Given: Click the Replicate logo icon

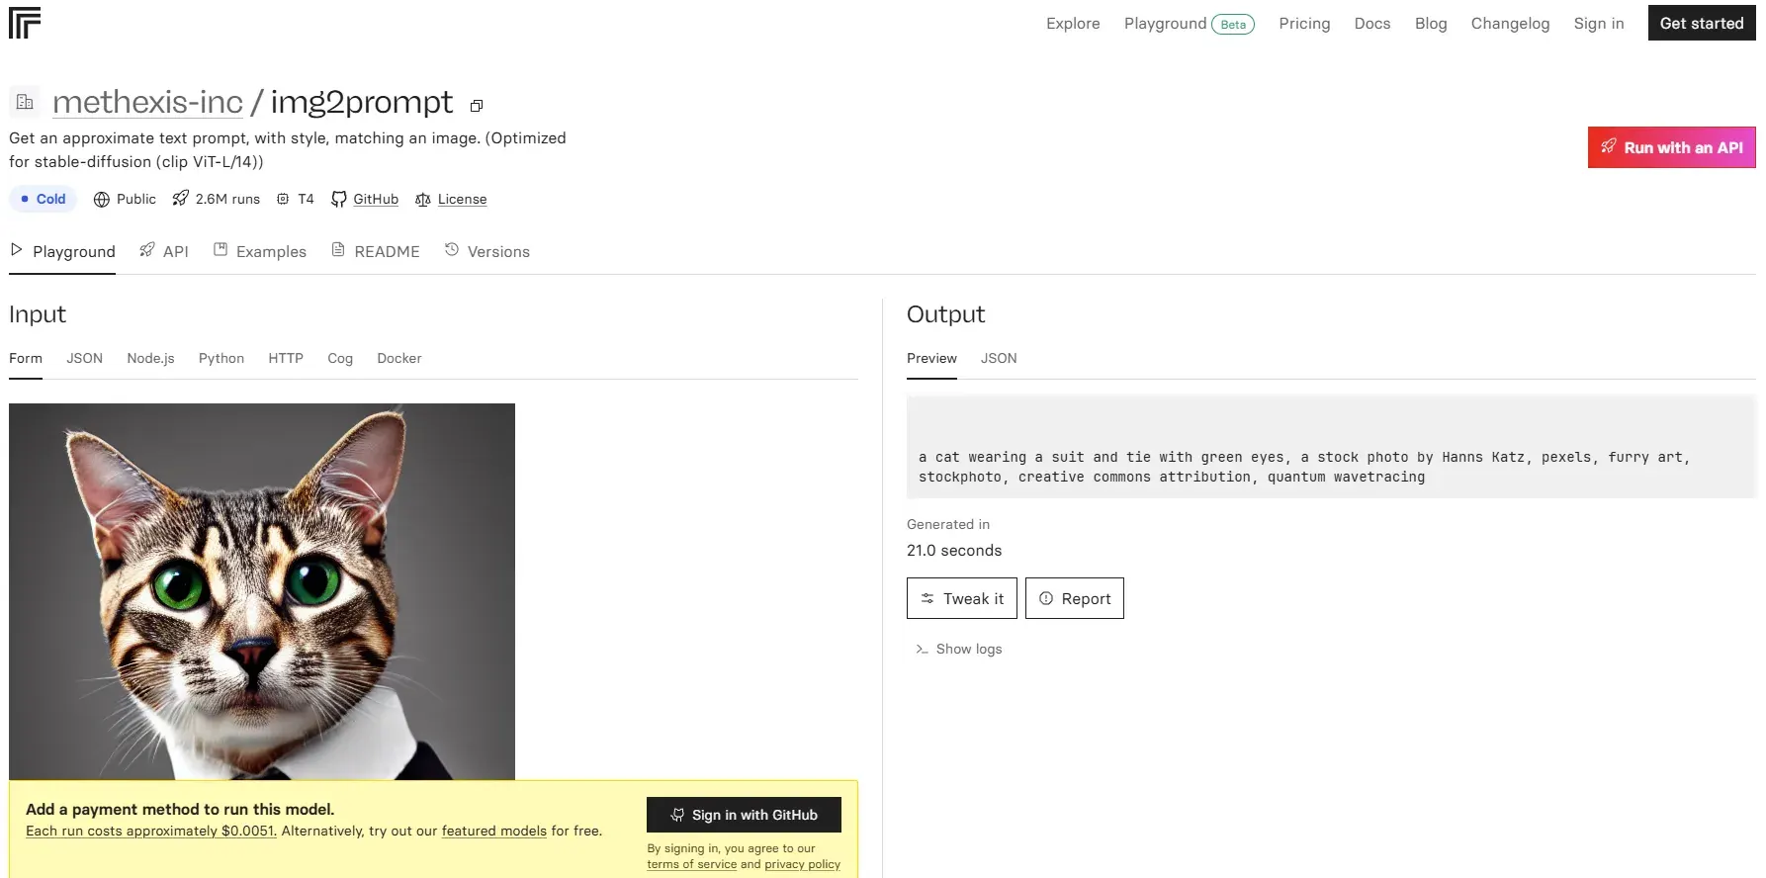Looking at the screenshot, I should click(25, 23).
